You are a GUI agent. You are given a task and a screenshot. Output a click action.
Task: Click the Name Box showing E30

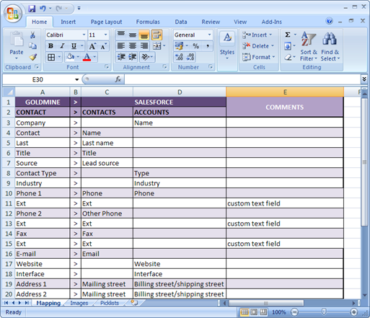click(38, 79)
